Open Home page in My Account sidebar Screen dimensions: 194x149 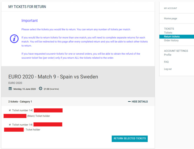point(170,19)
